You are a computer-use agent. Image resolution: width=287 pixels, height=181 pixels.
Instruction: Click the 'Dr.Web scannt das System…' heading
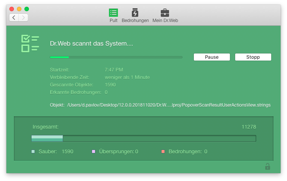click(91, 43)
